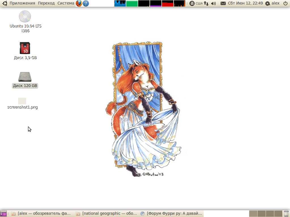Open the date and time calendar
Viewport: 290px width, 217px height.
point(245,3)
